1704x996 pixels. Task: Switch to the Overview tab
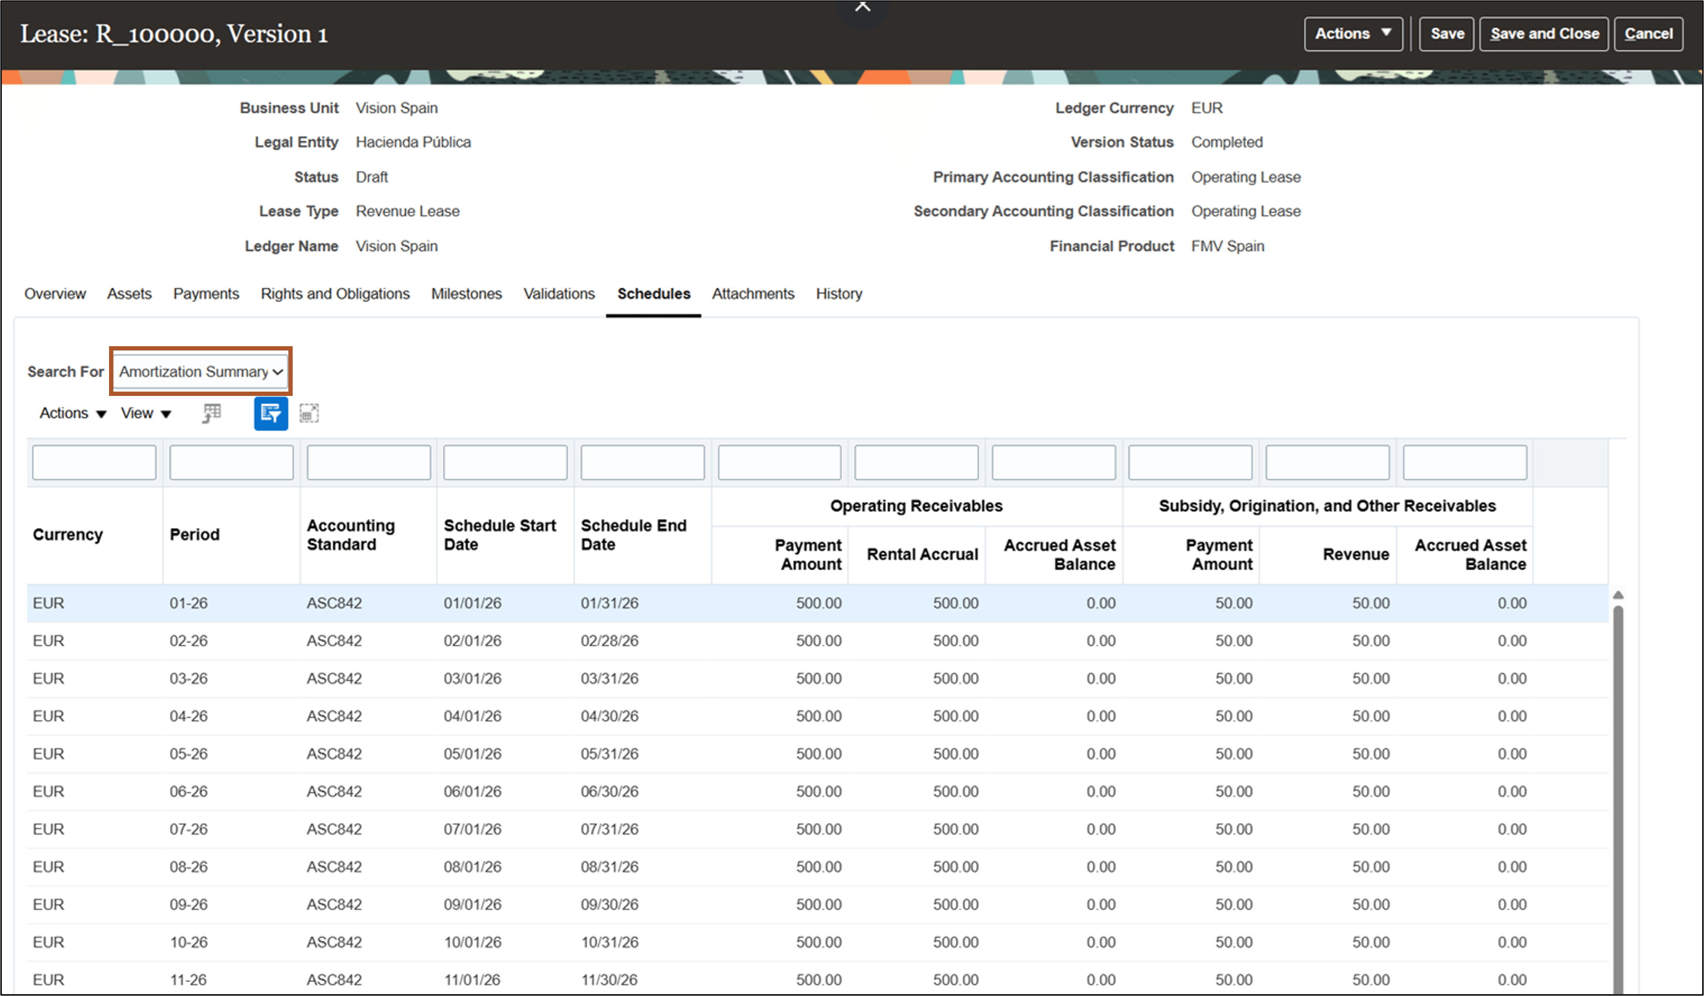[x=55, y=294]
